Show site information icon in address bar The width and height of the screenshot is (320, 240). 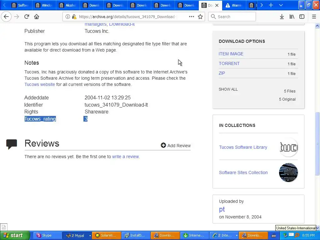click(x=68, y=17)
